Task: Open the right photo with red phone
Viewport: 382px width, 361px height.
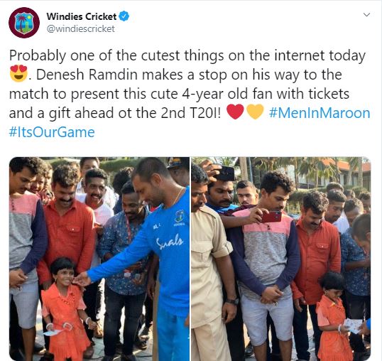Action: point(281,259)
